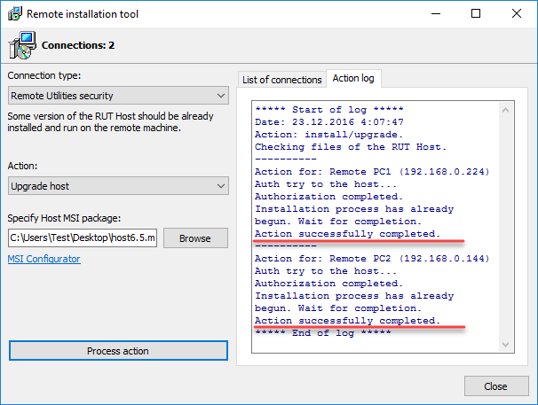Click the Connections: 2 header text
Viewport: 538px width, 405px height.
coord(78,45)
